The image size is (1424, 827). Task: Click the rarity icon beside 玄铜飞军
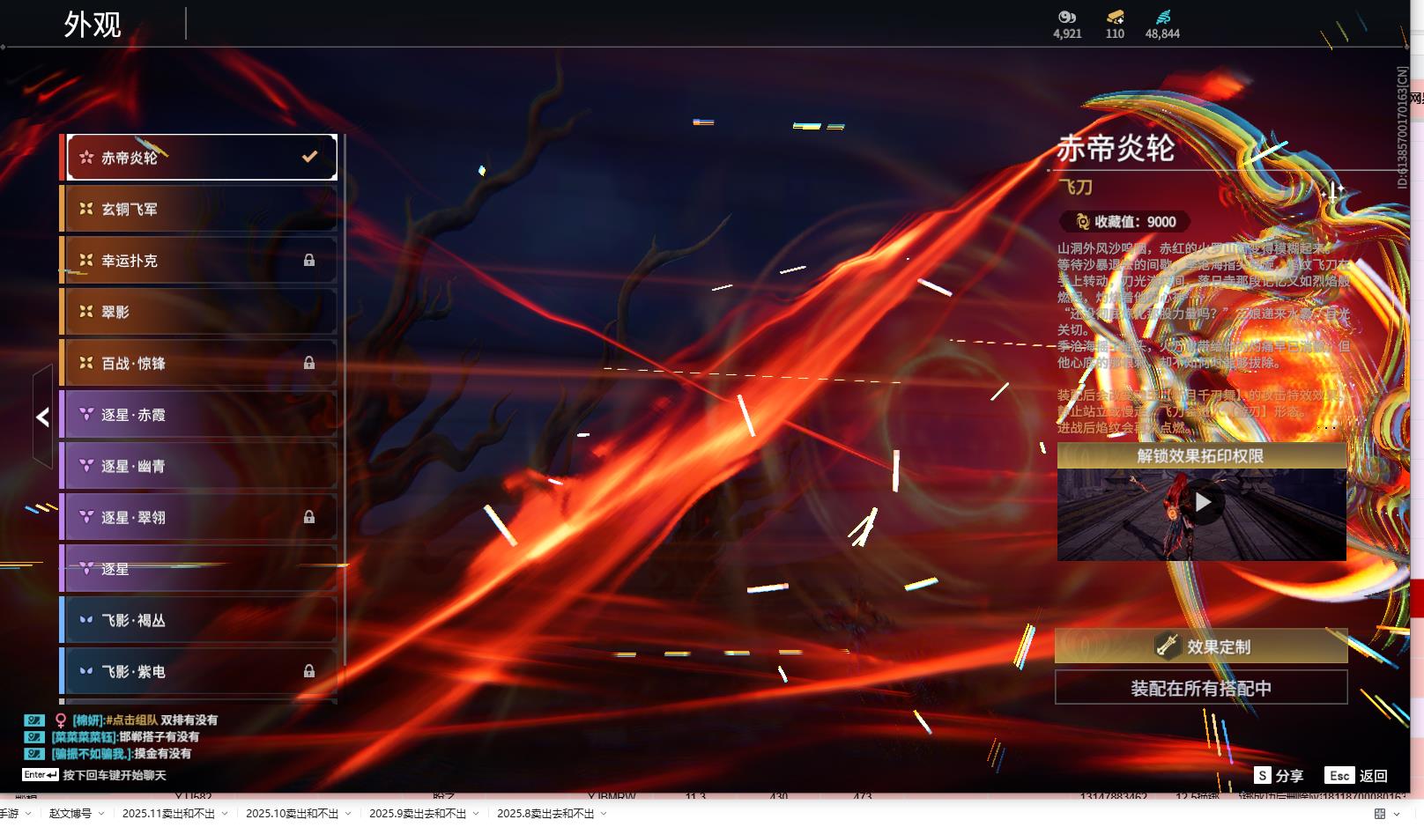tap(86, 209)
